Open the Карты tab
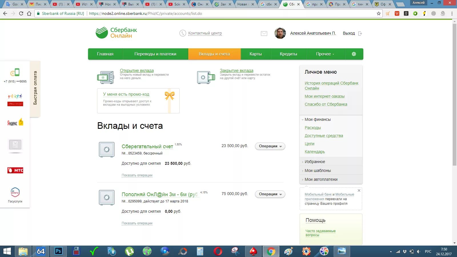Screen dimensions: 457x257 click(256, 54)
